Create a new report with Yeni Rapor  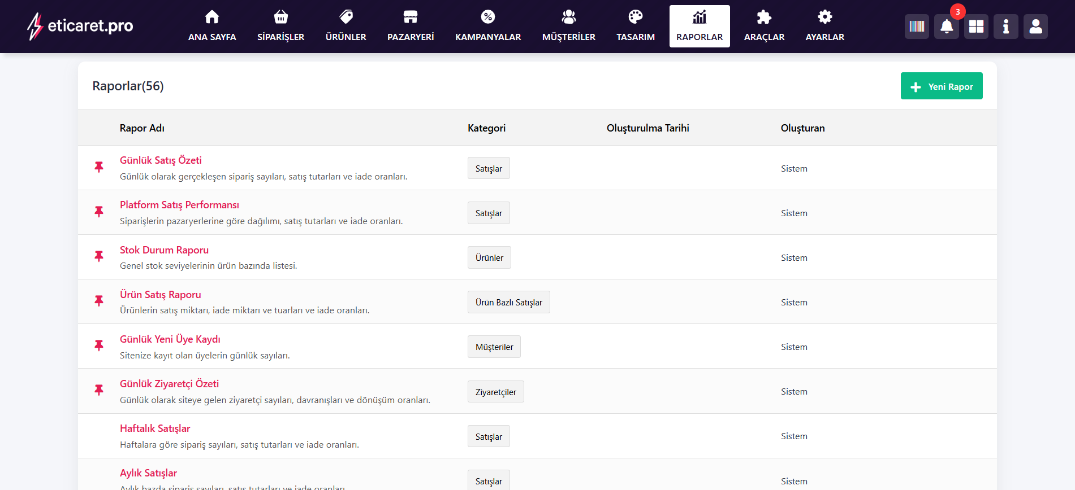click(941, 86)
